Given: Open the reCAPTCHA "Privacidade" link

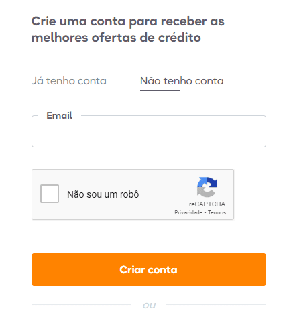Looking at the screenshot, I should [x=188, y=212].
